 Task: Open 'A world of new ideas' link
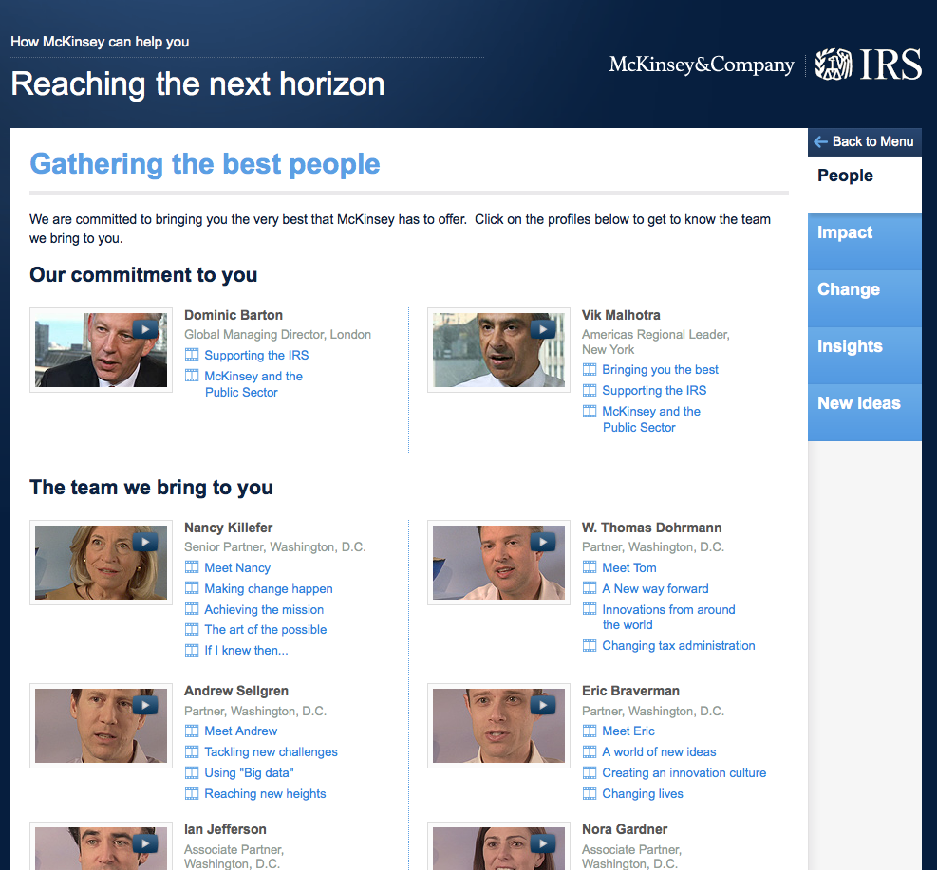(659, 751)
